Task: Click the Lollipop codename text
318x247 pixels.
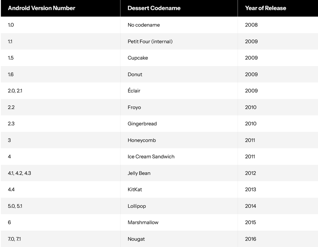Action: pyautogui.click(x=137, y=206)
